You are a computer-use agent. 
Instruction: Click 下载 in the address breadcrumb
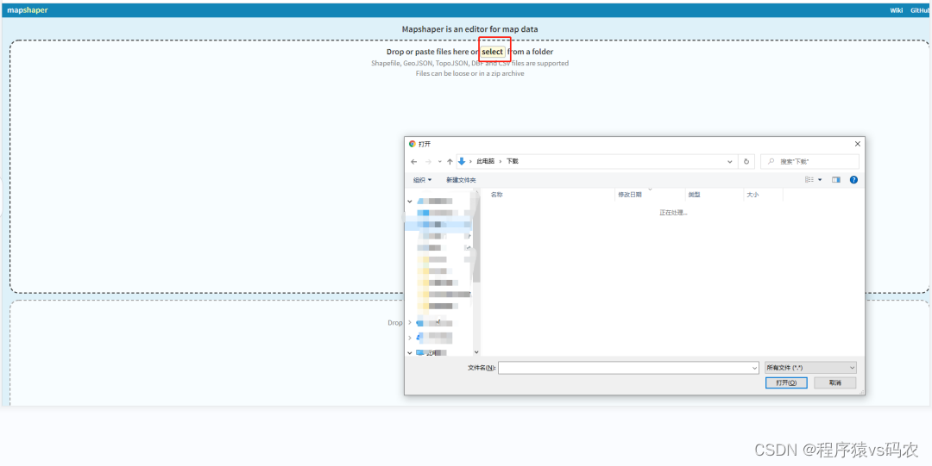tap(513, 161)
